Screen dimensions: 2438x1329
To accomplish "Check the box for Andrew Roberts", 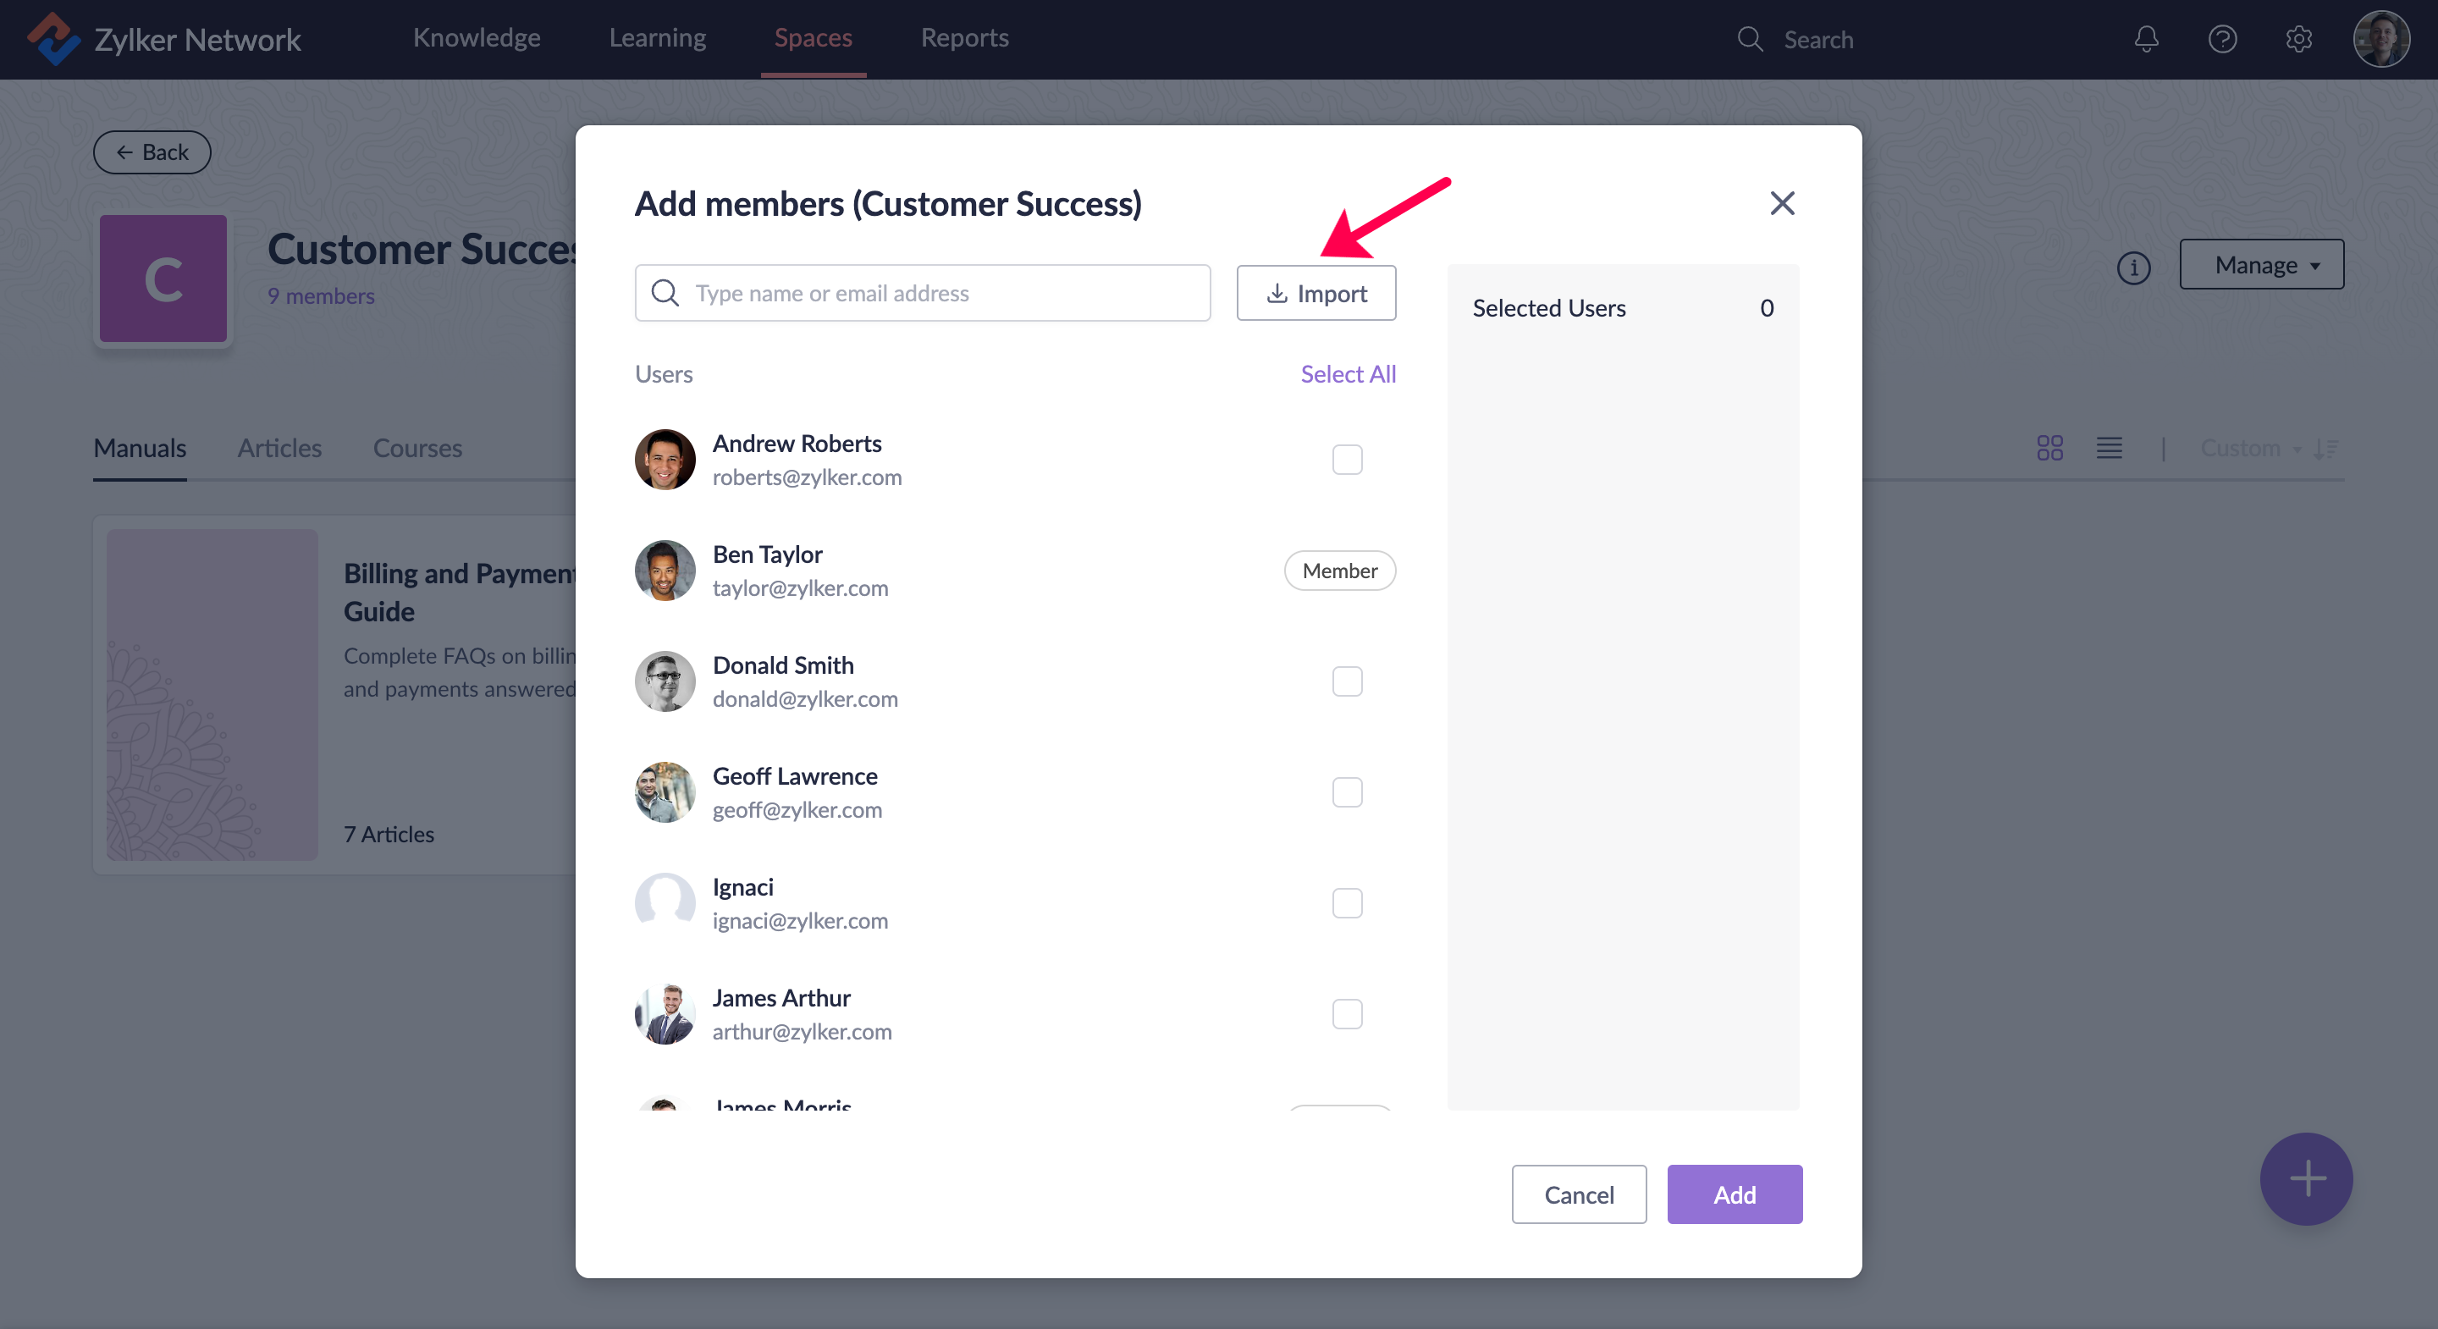I will coord(1347,460).
